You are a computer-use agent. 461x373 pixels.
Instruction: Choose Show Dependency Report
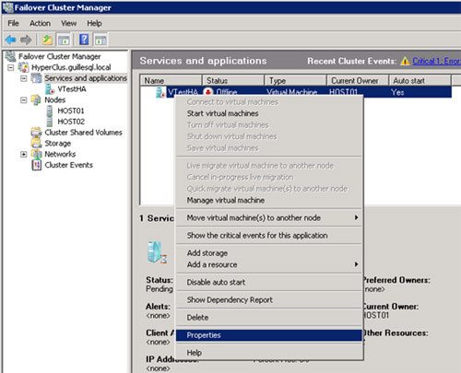pyautogui.click(x=269, y=299)
